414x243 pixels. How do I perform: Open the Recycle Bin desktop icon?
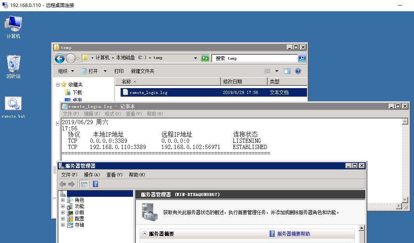(x=13, y=67)
